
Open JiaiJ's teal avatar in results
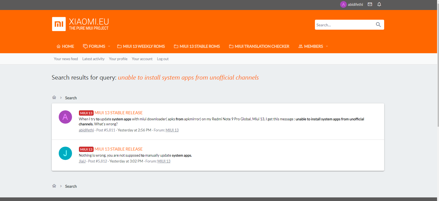tap(65, 153)
